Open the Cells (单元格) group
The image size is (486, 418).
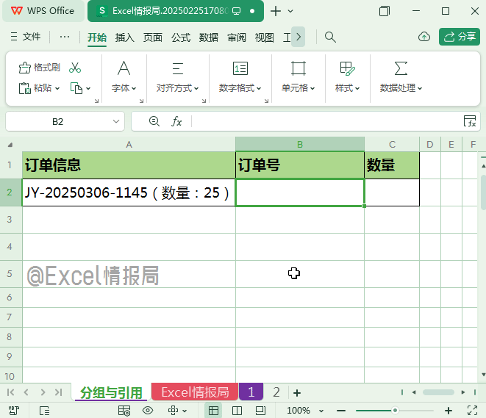pos(299,76)
